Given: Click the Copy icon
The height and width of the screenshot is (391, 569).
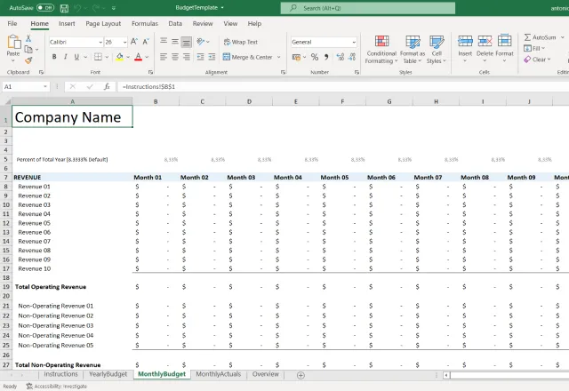Looking at the screenshot, I should [28, 50].
